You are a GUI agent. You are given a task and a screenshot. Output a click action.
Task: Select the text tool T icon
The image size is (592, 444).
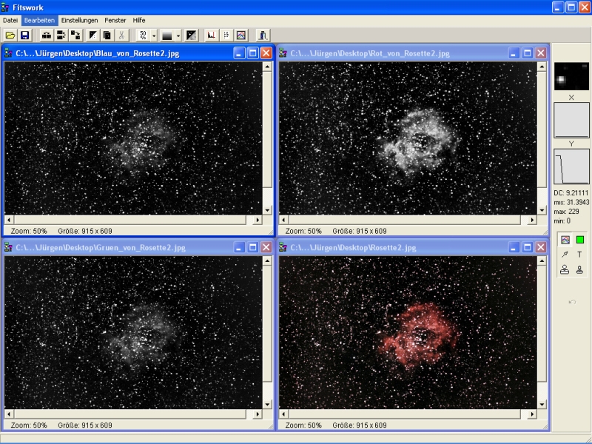click(579, 255)
